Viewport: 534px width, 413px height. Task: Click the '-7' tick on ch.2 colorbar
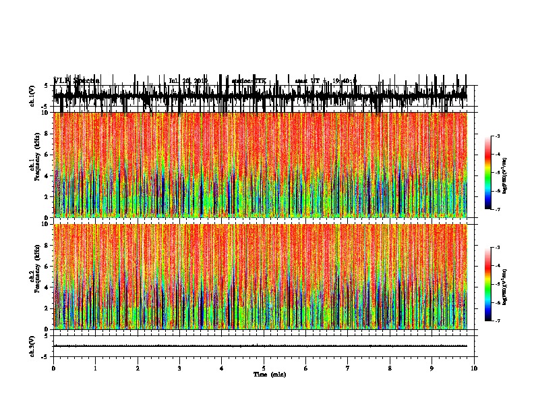(497, 321)
